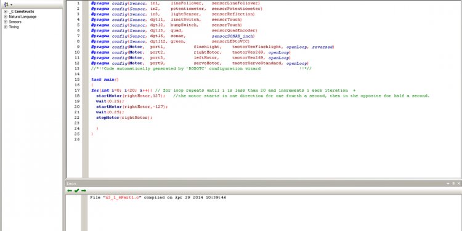462x231 pixels.
Task: Click the "for(int i=0; i<20; i++)" statement
Action: click(121, 91)
